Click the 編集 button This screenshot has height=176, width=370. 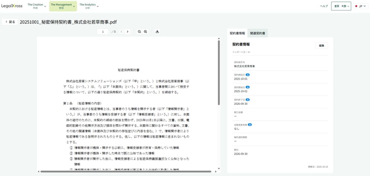click(x=322, y=45)
